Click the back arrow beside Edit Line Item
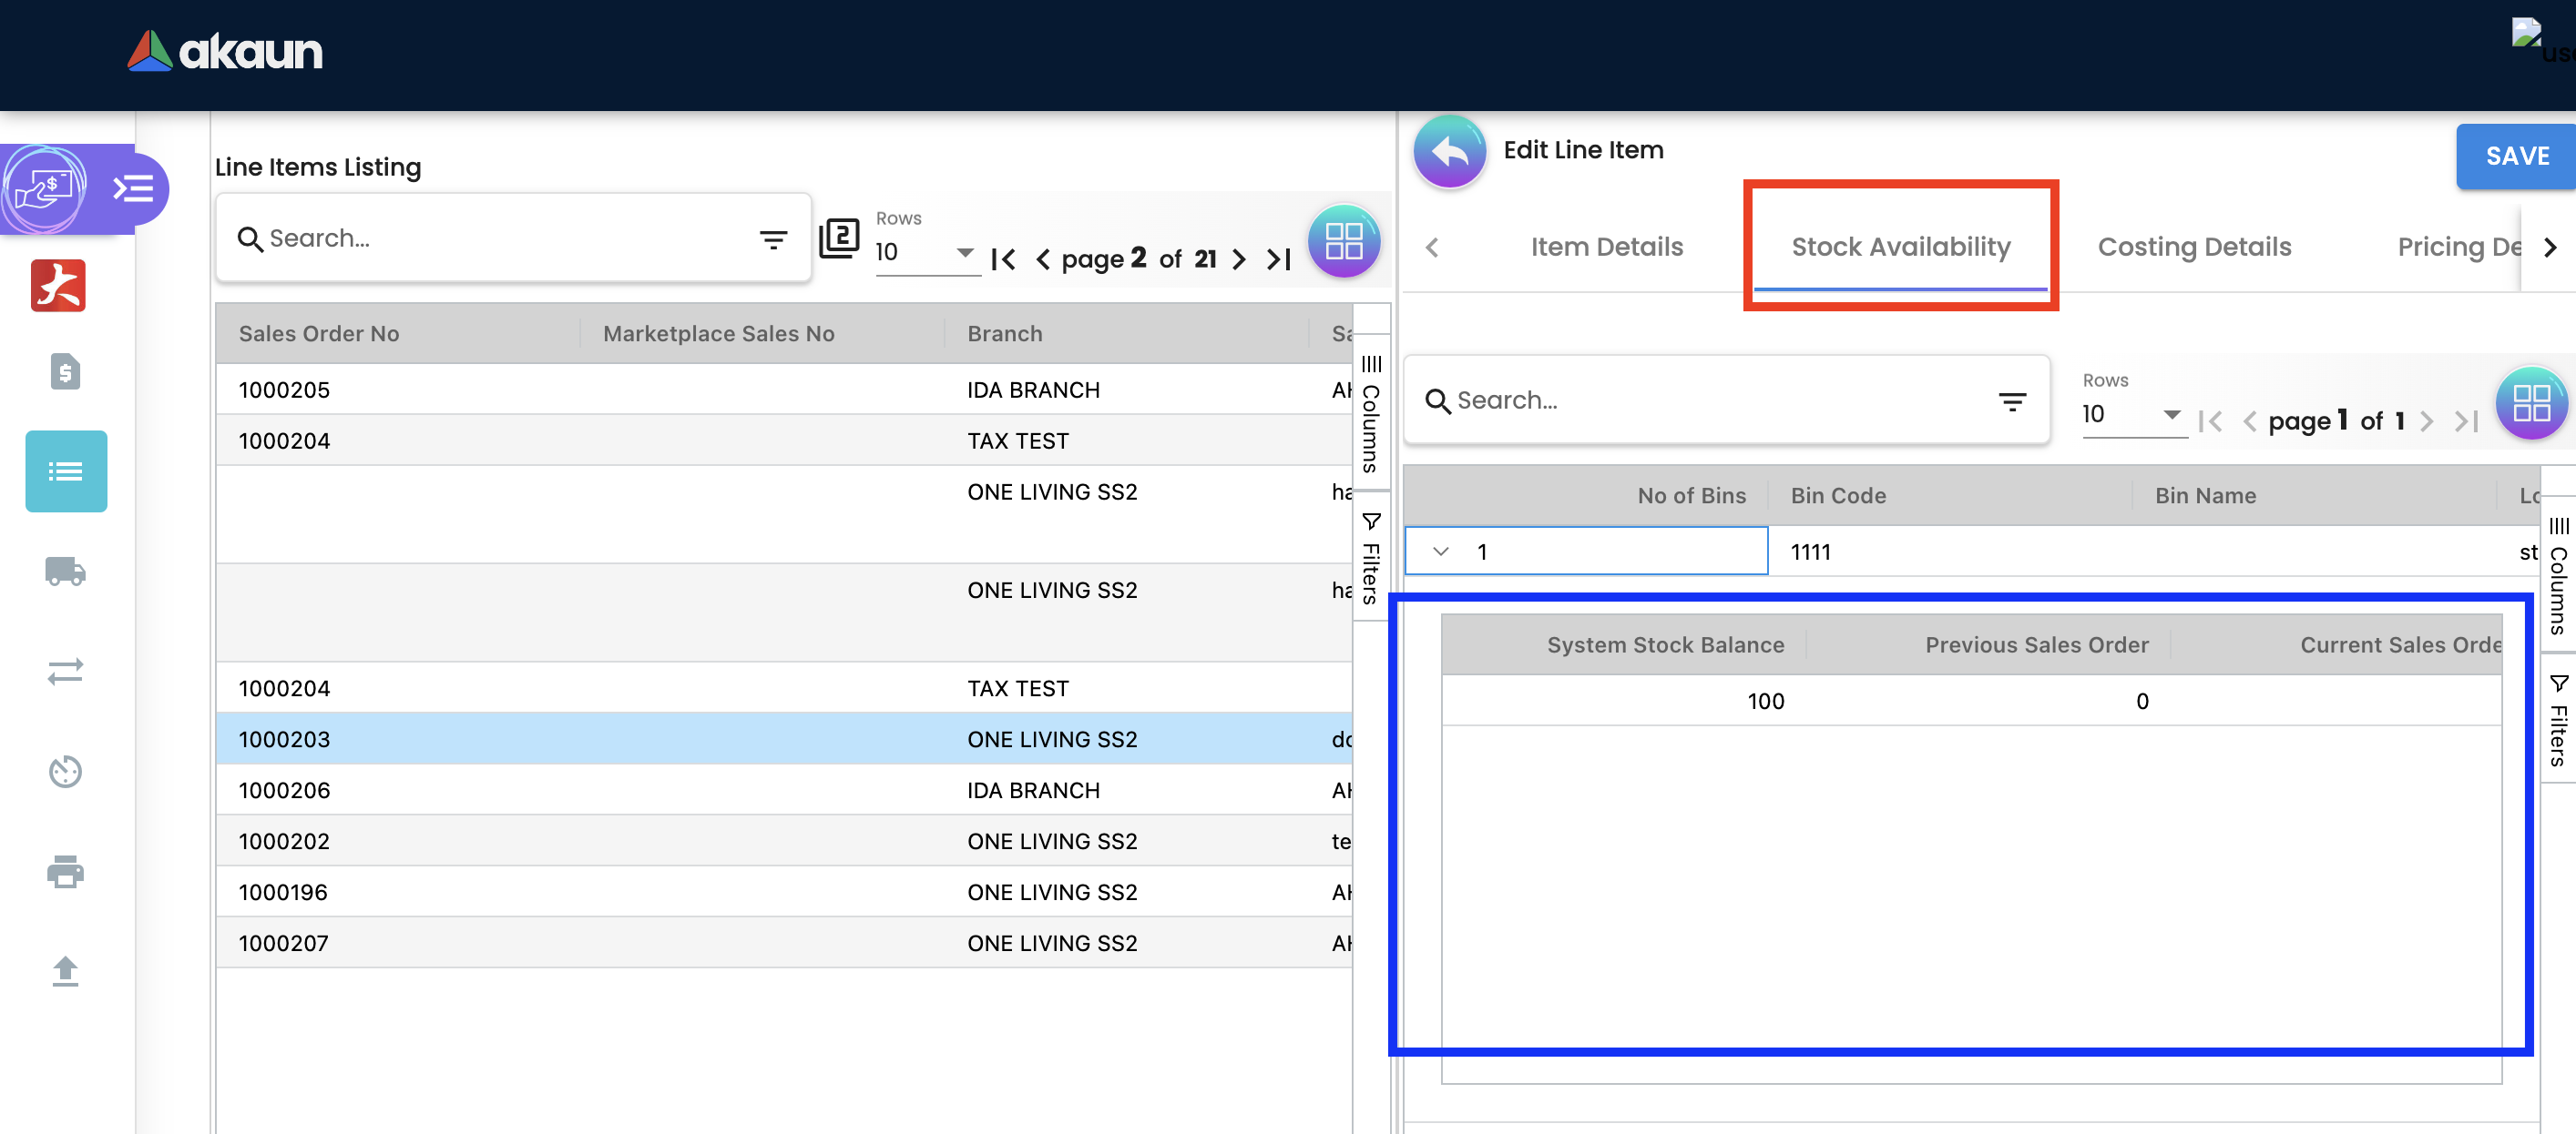The width and height of the screenshot is (2576, 1134). tap(1449, 152)
